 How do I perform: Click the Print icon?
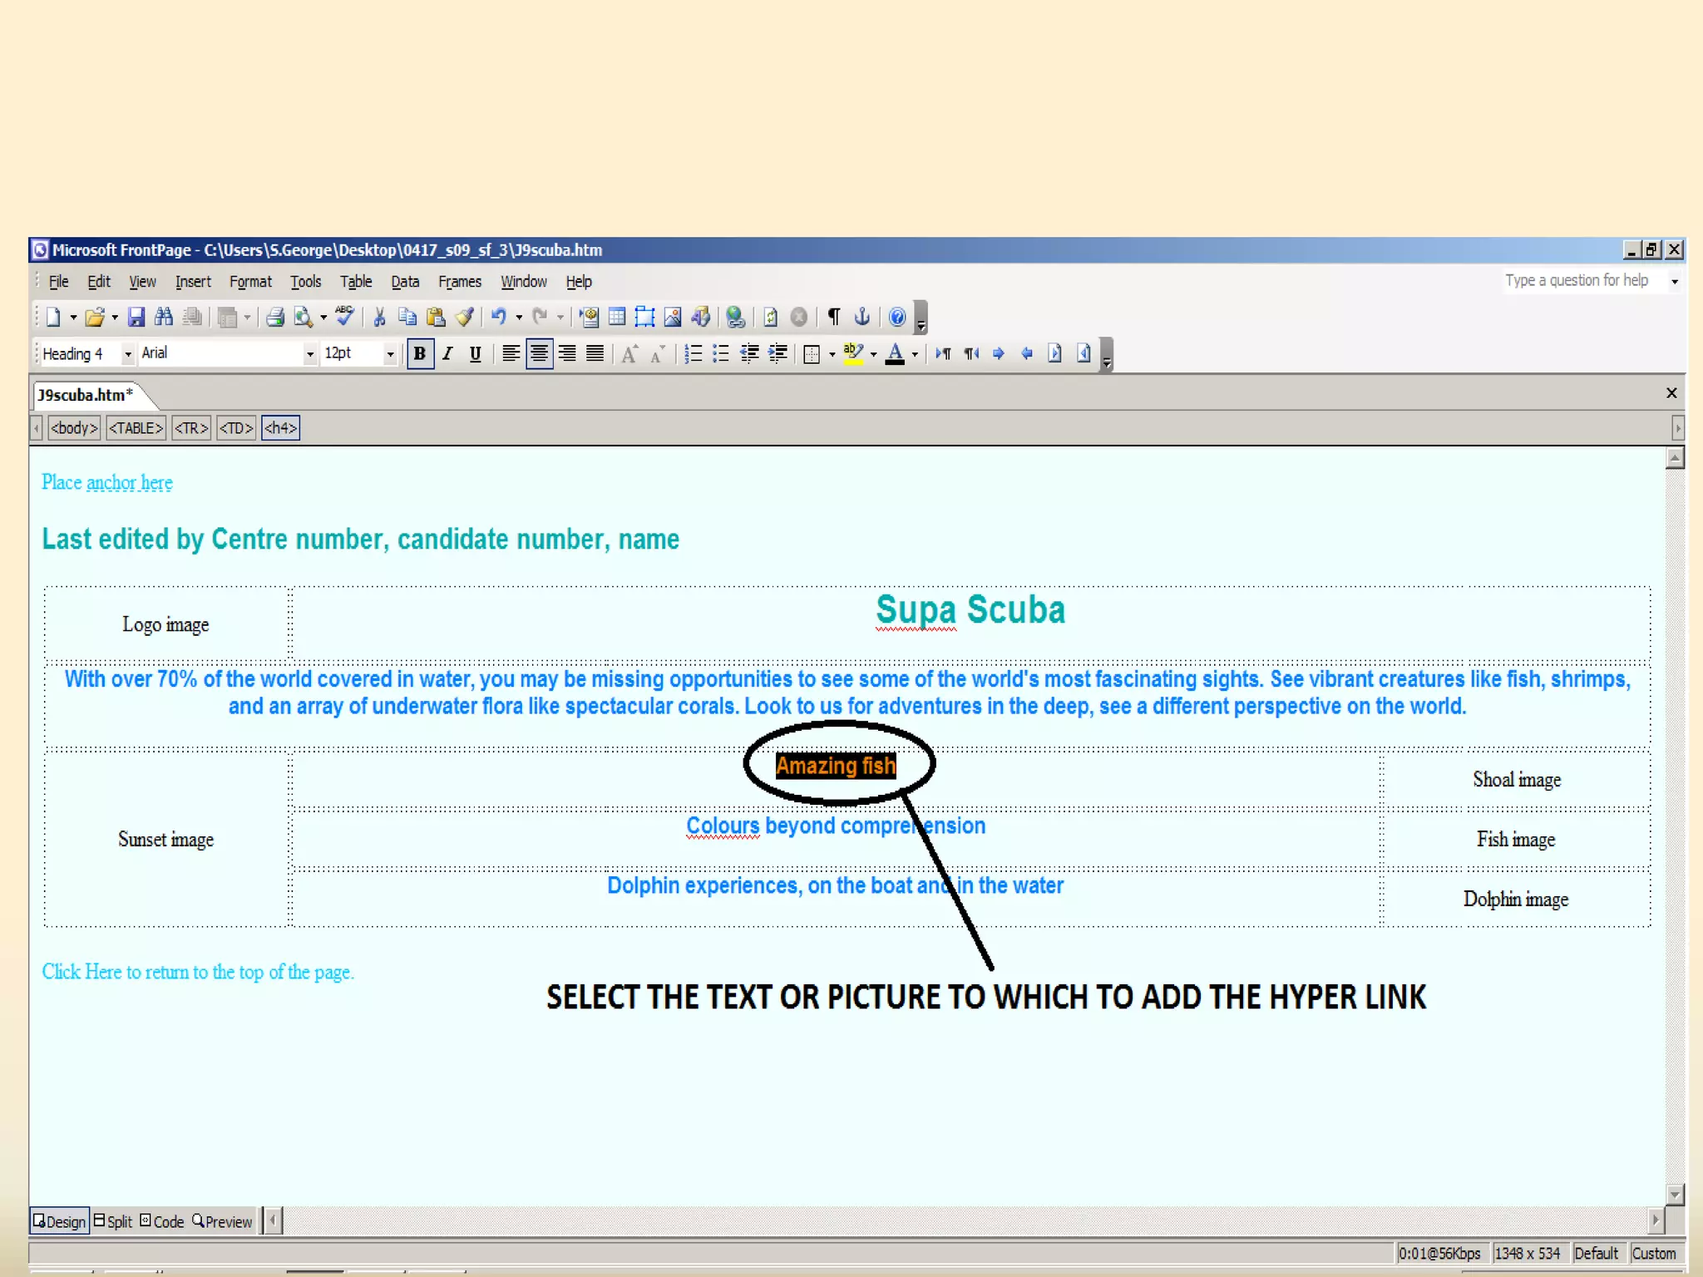275,317
